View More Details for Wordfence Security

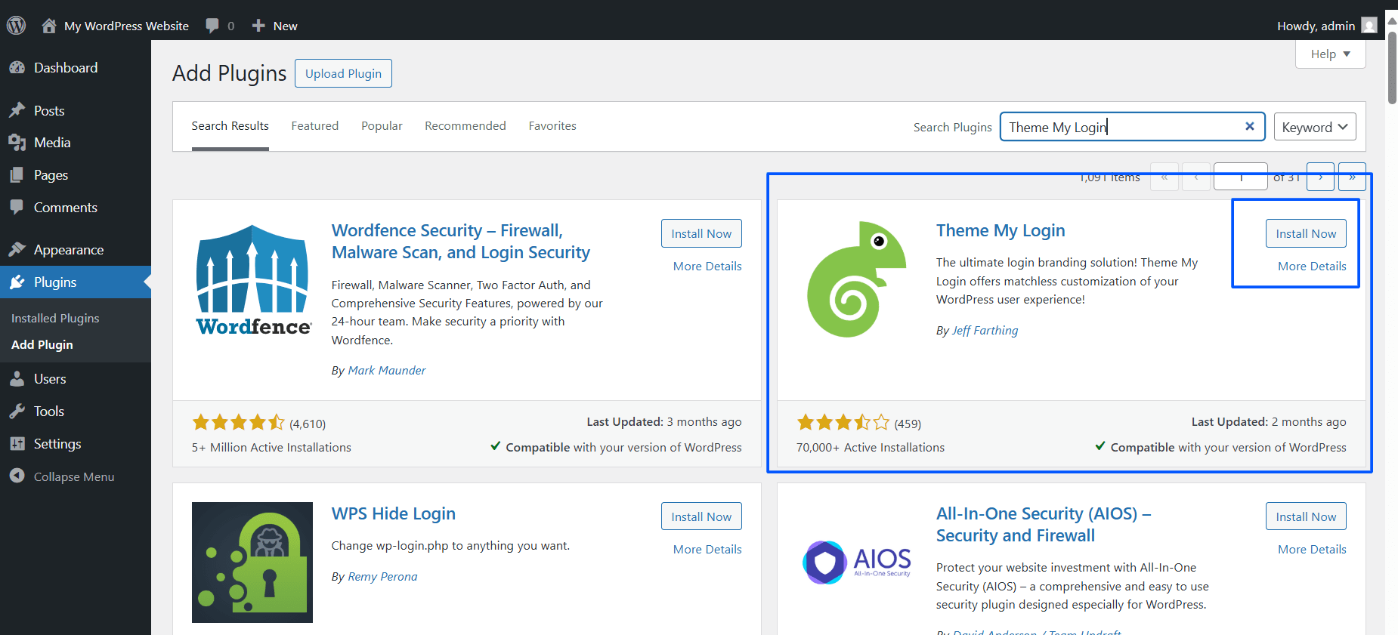(707, 267)
